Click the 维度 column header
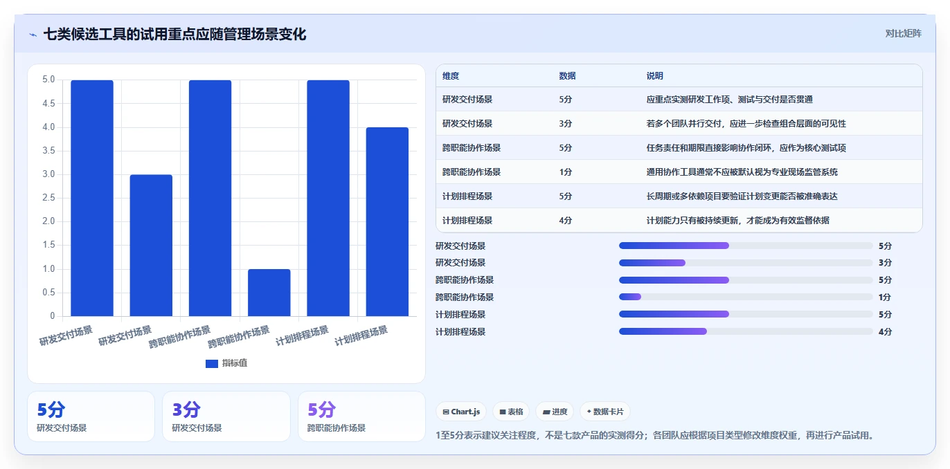 451,75
